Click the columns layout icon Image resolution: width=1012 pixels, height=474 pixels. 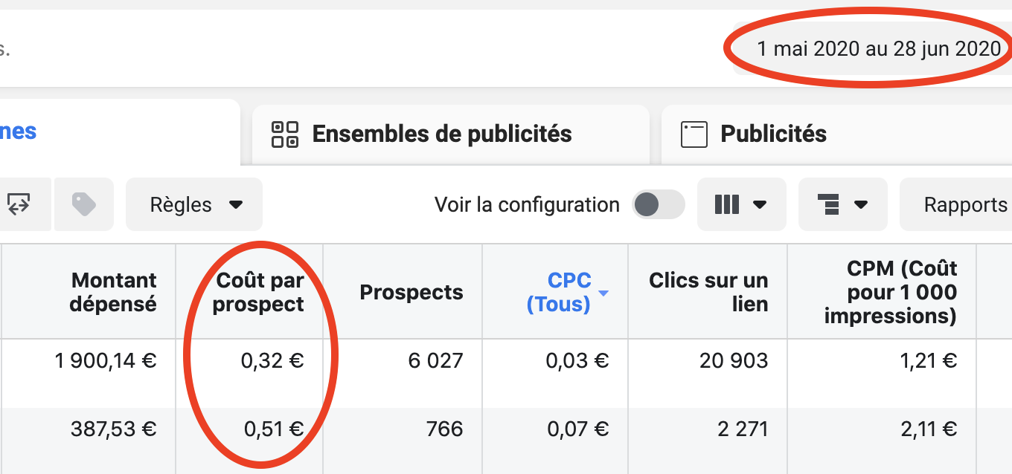[x=727, y=204]
